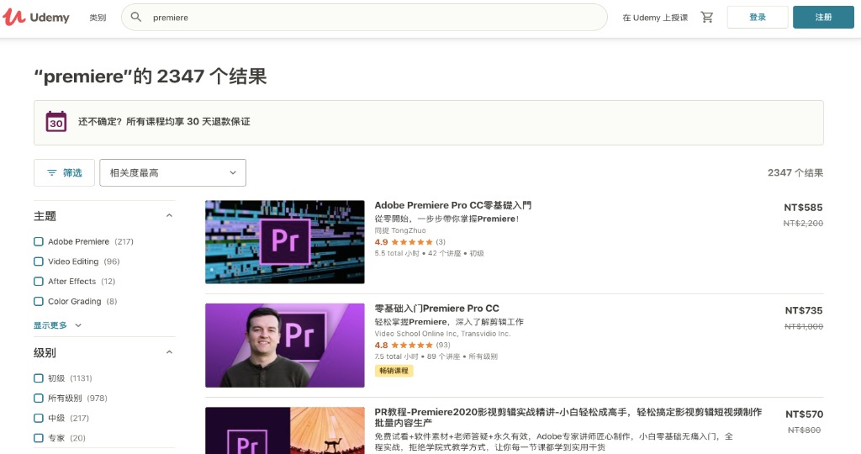Expand 显示更多 topics
This screenshot has height=454, width=861.
(58, 325)
